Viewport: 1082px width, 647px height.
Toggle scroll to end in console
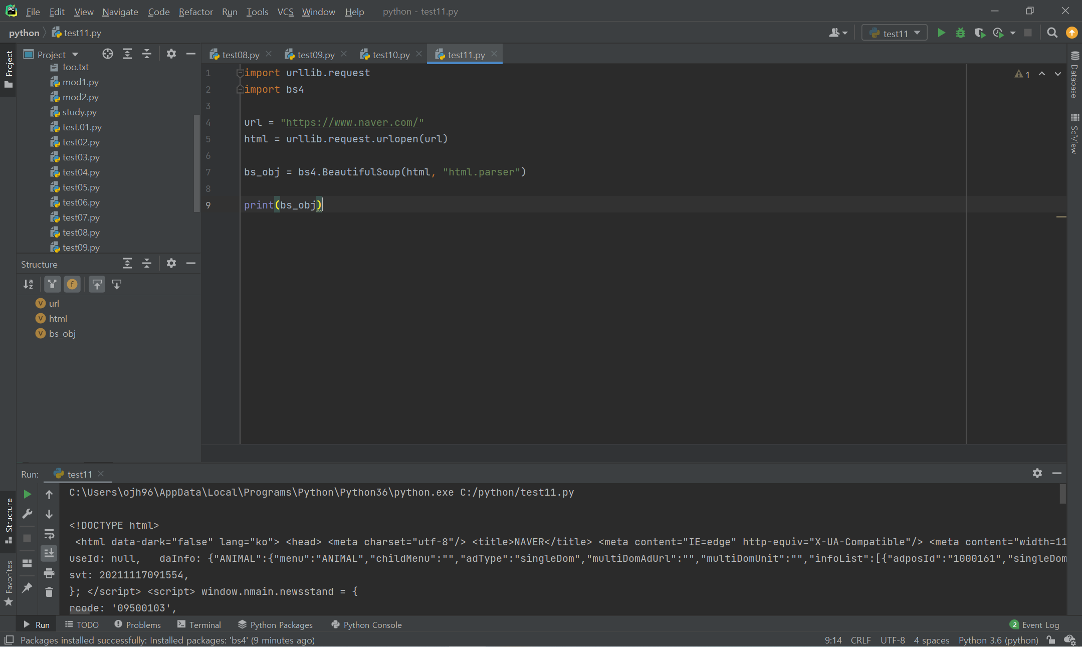[x=49, y=553]
